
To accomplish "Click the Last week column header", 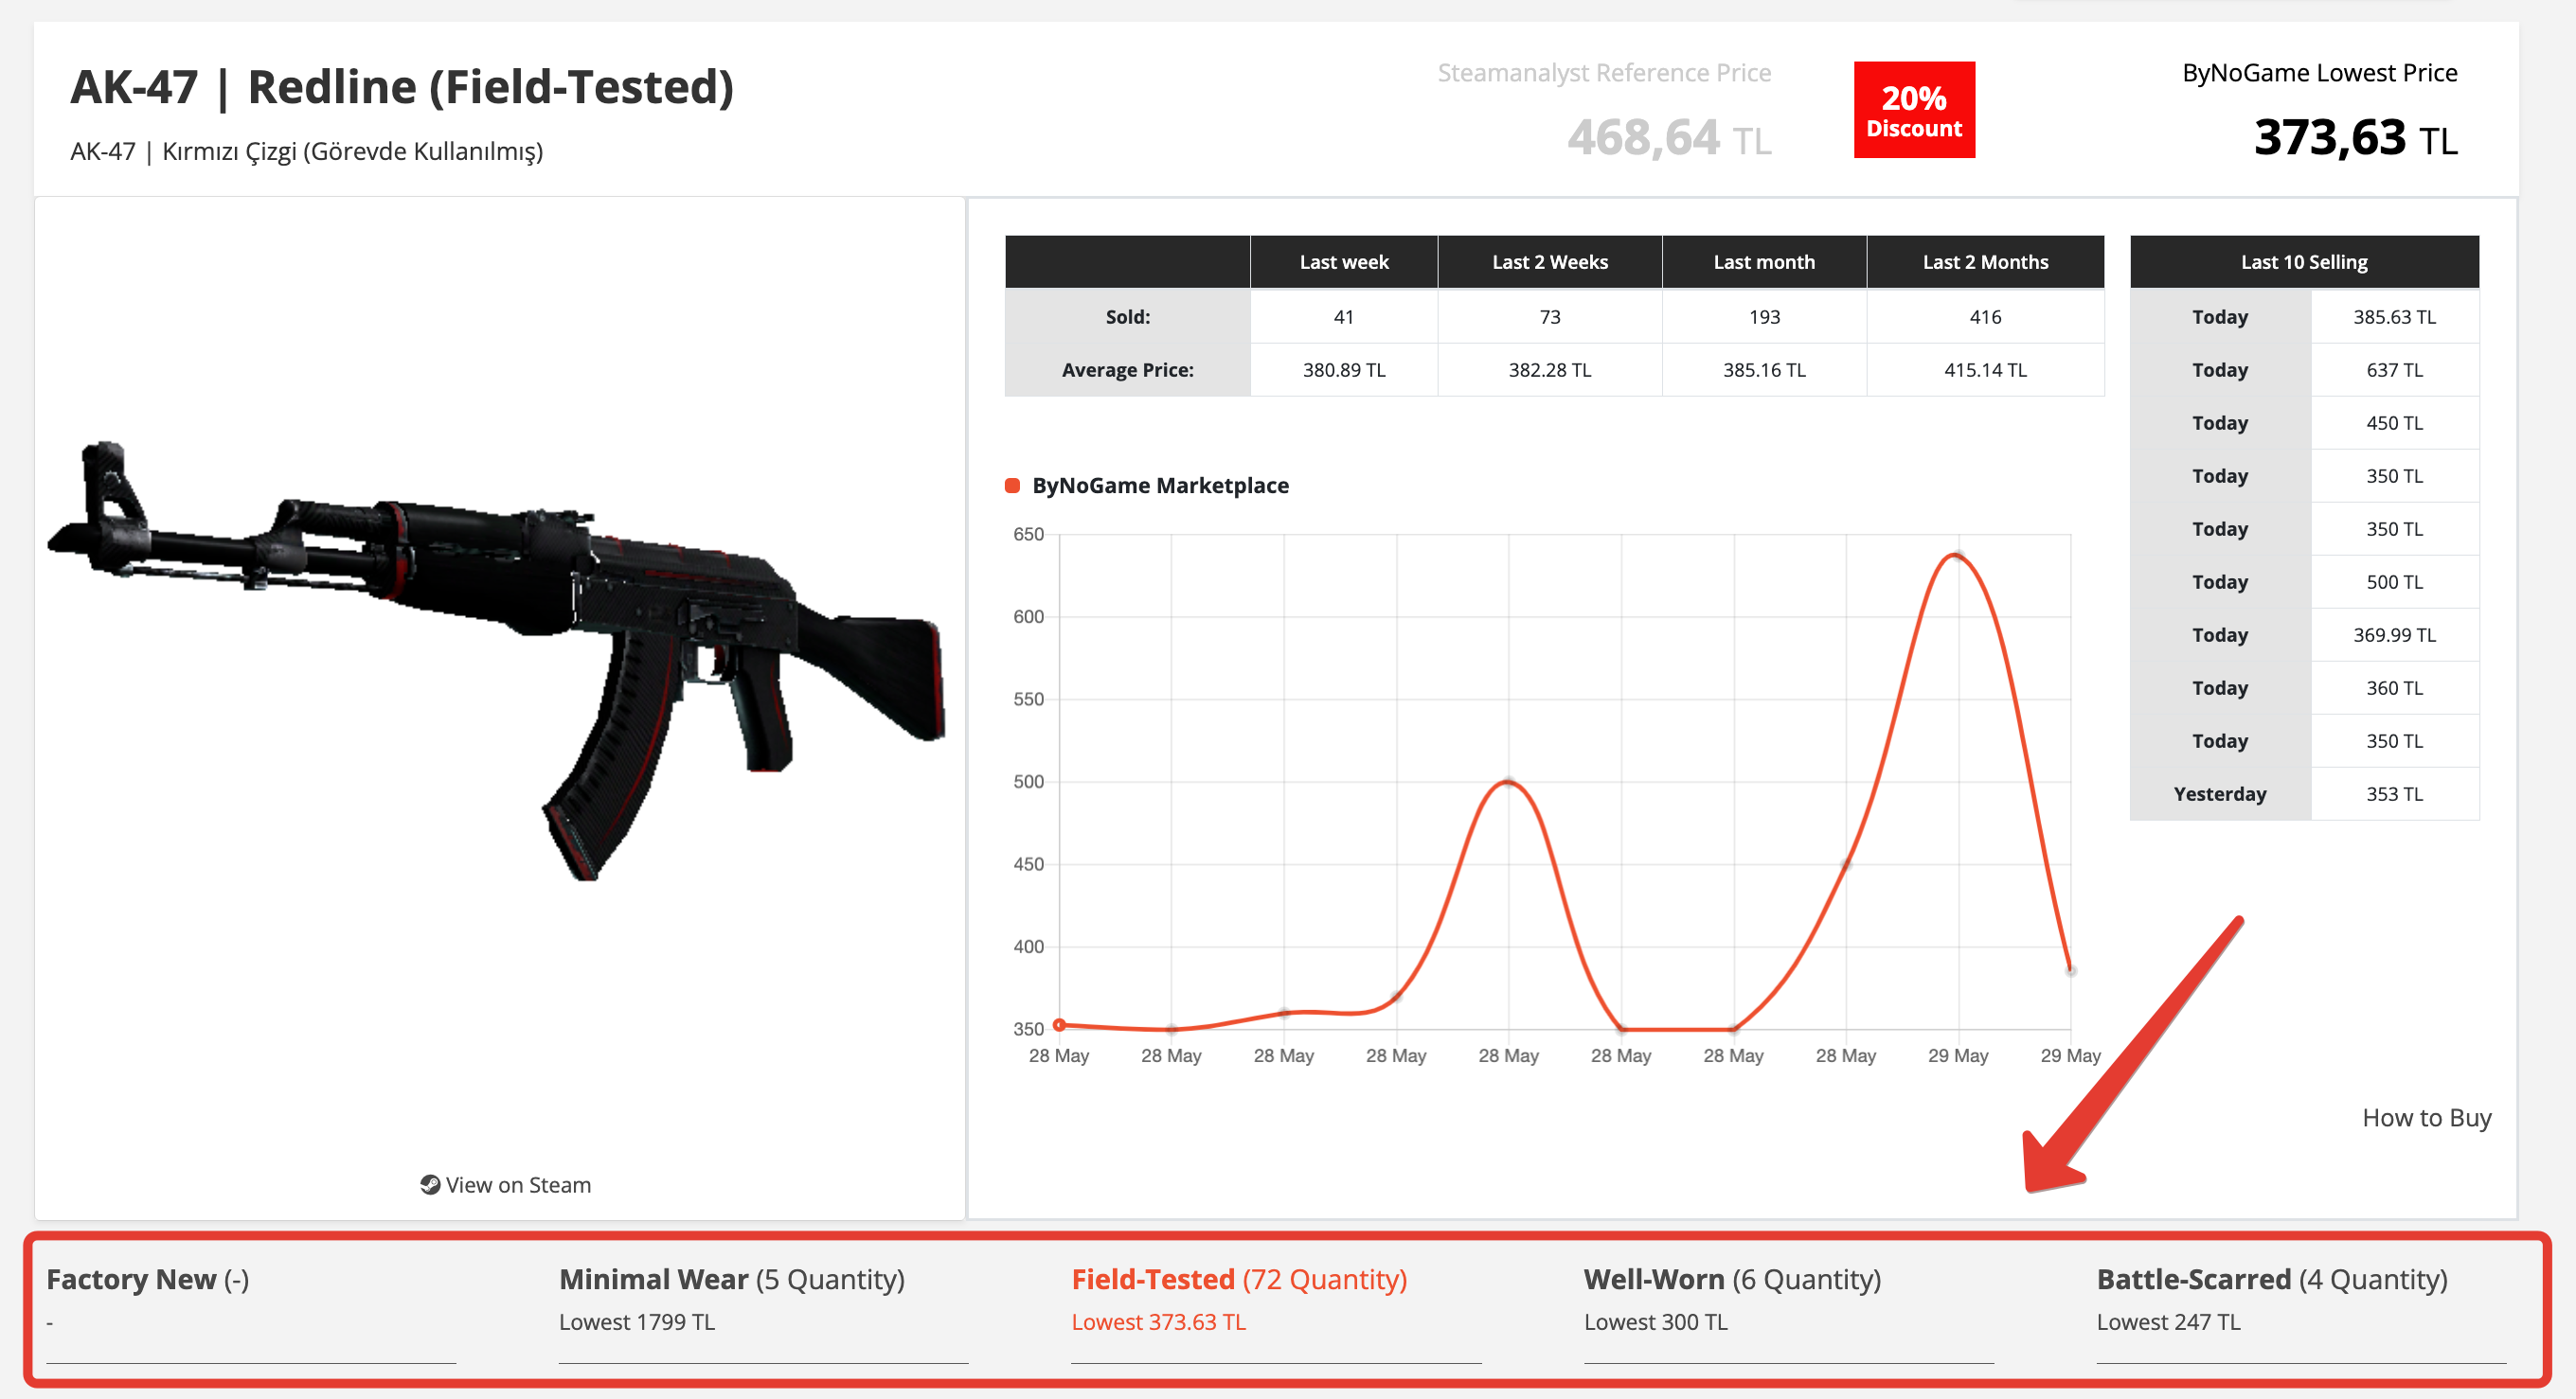I will click(1344, 262).
